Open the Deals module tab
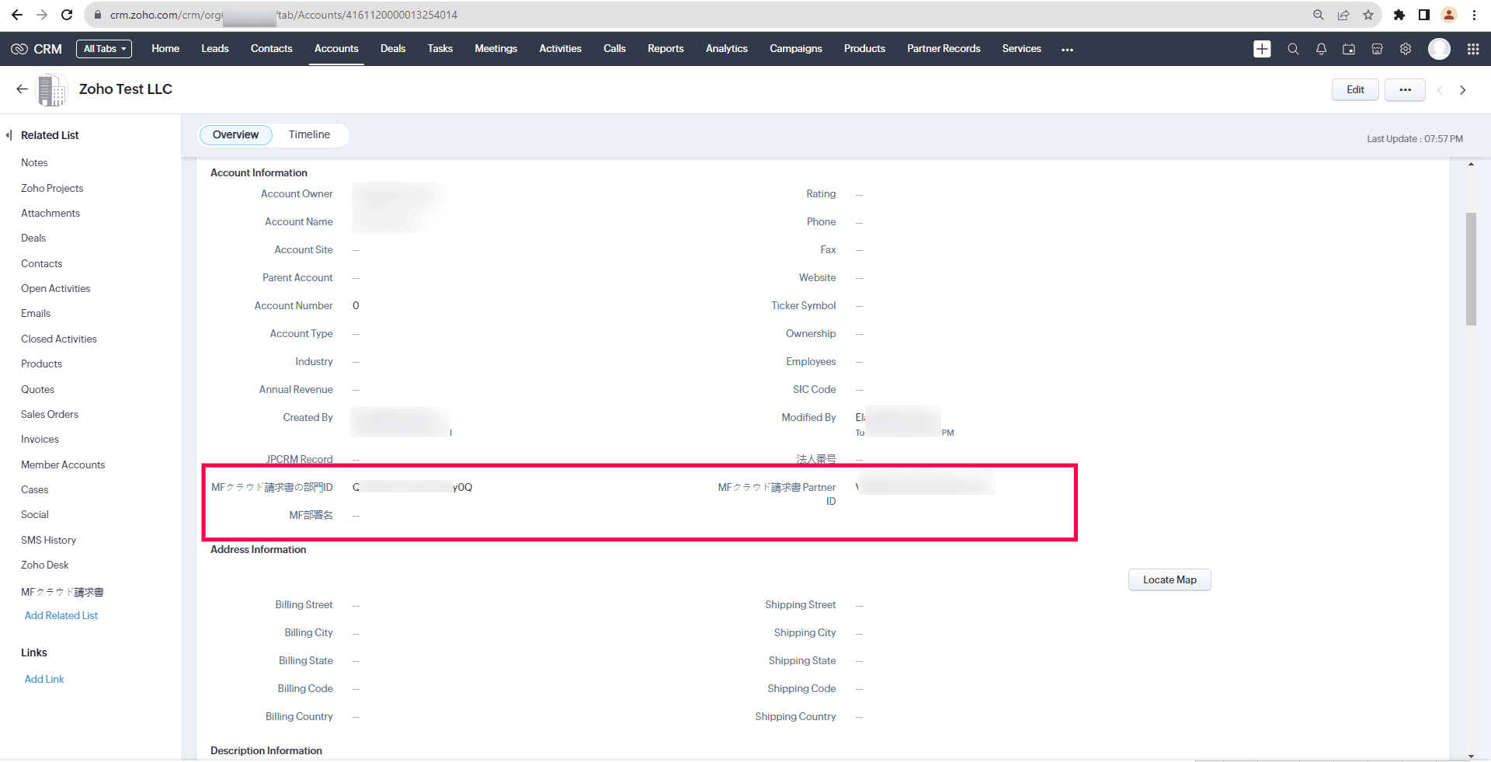1491x762 pixels. tap(392, 49)
